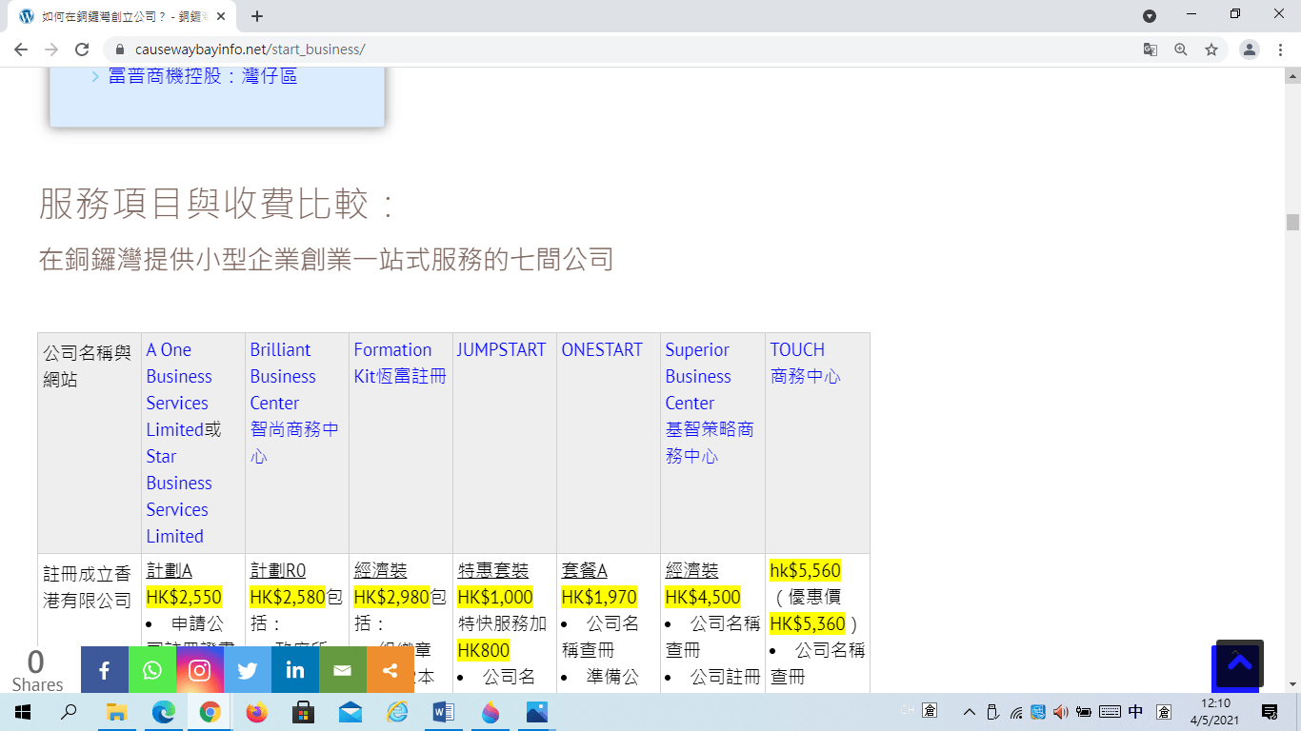The height and width of the screenshot is (731, 1301).
Task: Open more share options icon
Action: click(390, 670)
